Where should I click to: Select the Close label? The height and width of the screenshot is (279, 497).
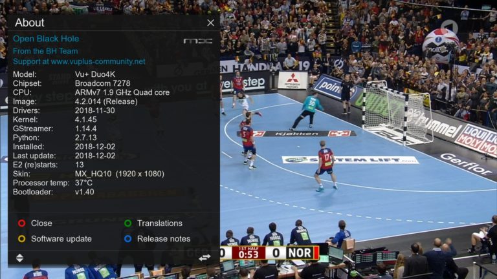(x=41, y=223)
